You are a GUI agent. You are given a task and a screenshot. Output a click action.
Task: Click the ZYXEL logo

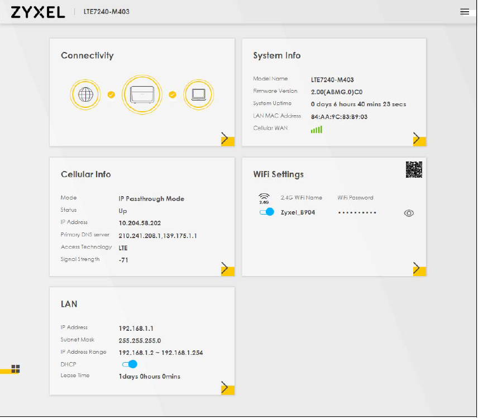[39, 12]
